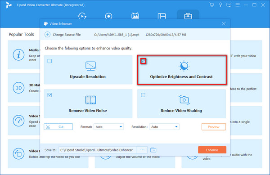Viewport: 270px width, 175px height.
Task: Open the Format dropdown
Action: click(108, 127)
